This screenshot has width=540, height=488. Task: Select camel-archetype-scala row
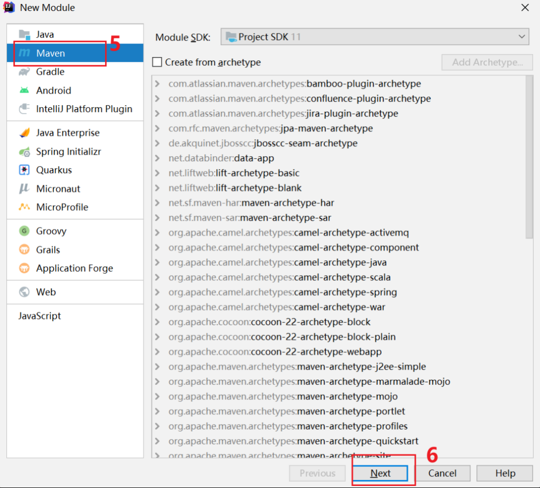[338, 277]
